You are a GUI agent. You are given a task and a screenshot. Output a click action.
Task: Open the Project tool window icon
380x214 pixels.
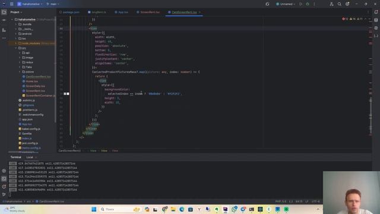pyautogui.click(x=4, y=12)
